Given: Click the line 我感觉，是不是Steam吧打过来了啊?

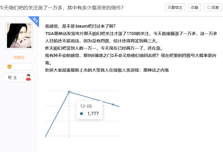Looking at the screenshot, I should tap(80, 26).
